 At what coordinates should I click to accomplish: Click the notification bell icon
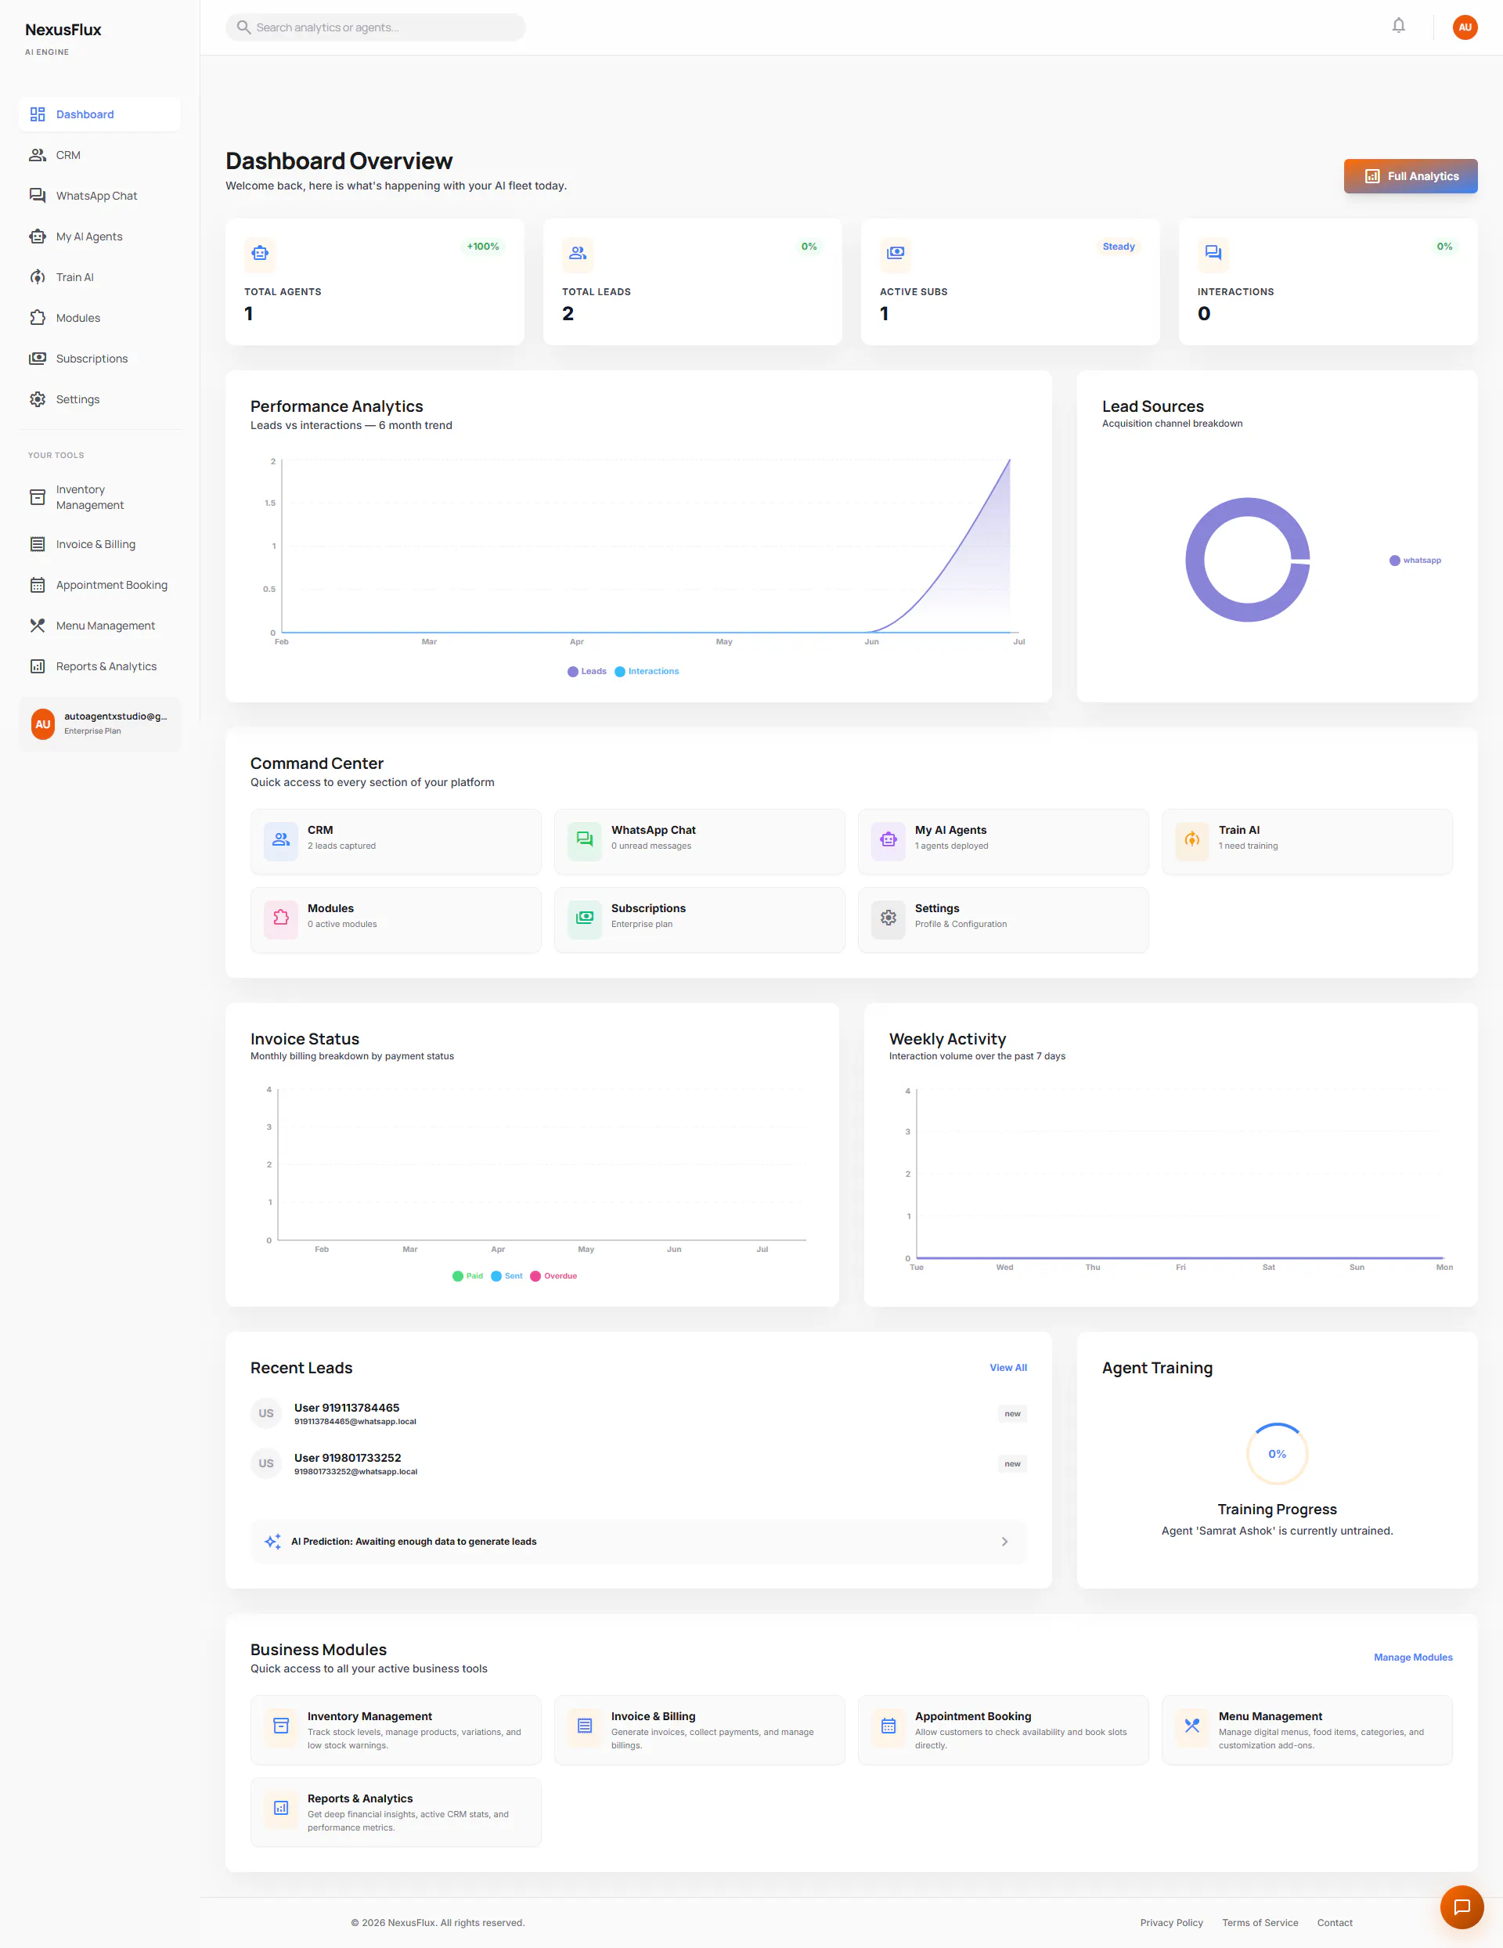1398,26
